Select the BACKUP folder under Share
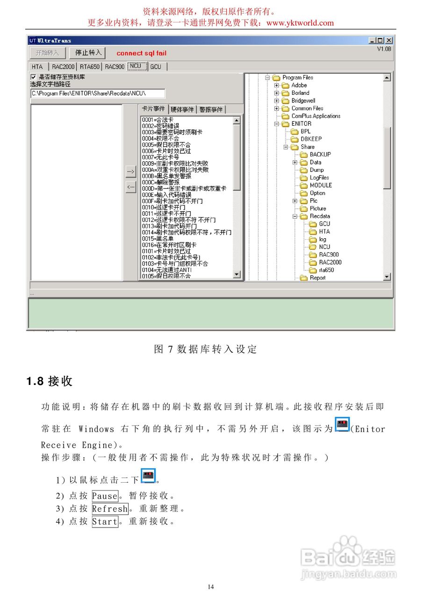This screenshot has height=598, width=423. tap(304, 154)
